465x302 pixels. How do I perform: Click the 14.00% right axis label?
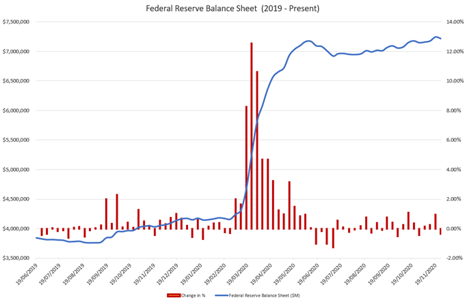pyautogui.click(x=454, y=22)
